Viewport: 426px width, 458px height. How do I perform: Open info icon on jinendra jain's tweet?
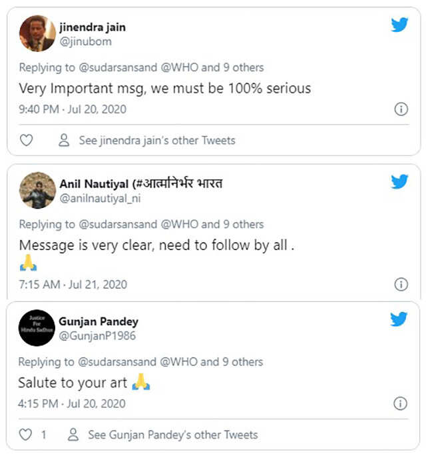pyautogui.click(x=401, y=109)
